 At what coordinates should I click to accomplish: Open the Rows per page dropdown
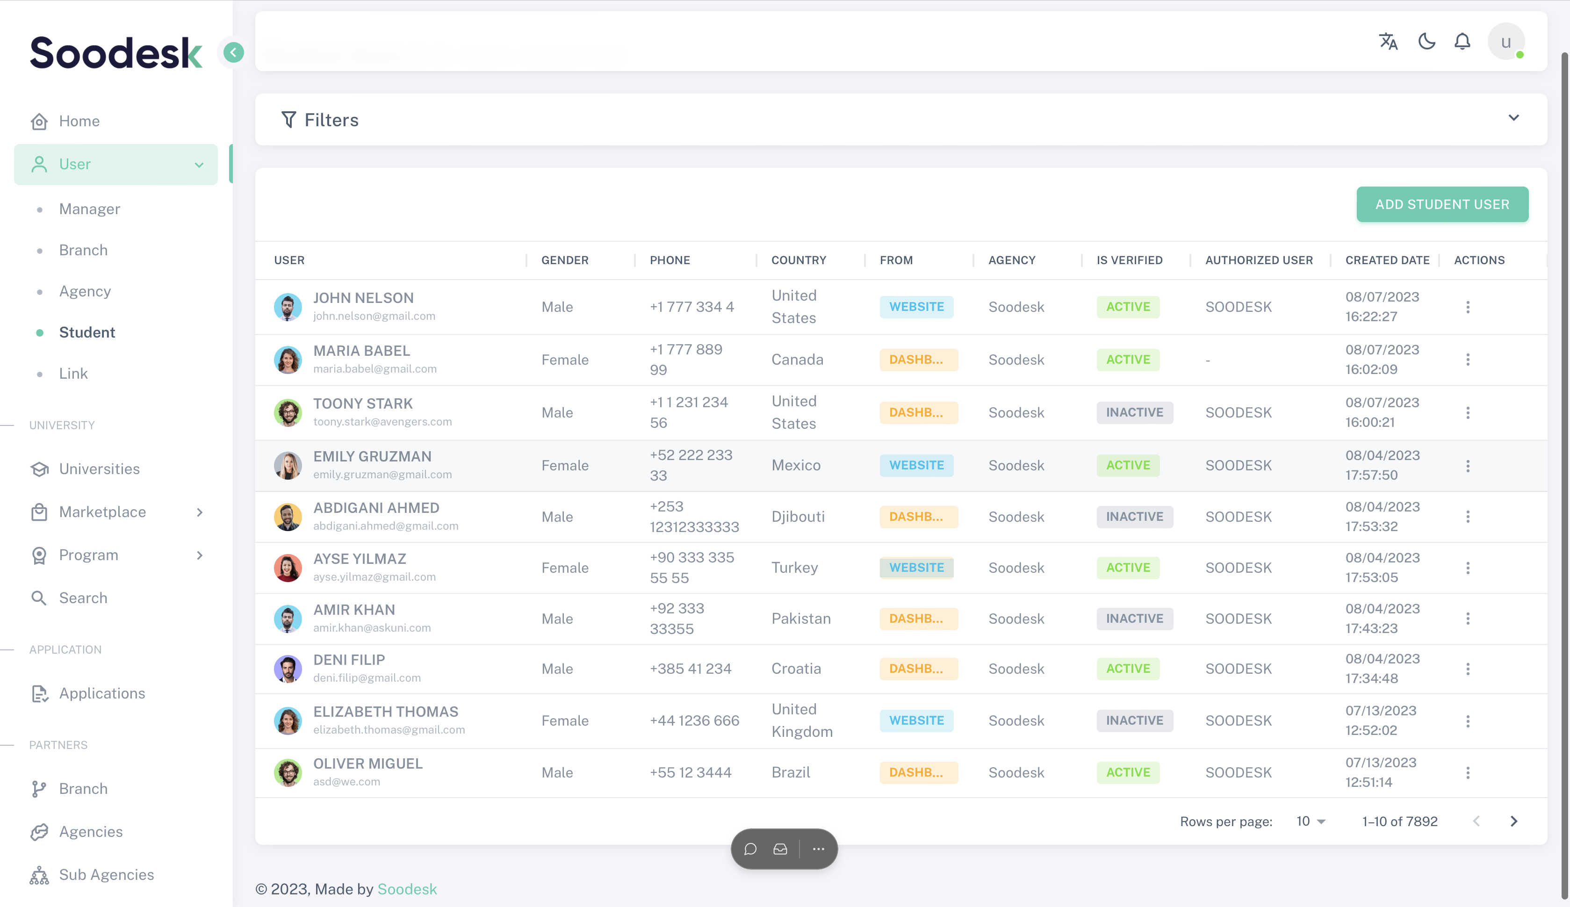(x=1311, y=821)
